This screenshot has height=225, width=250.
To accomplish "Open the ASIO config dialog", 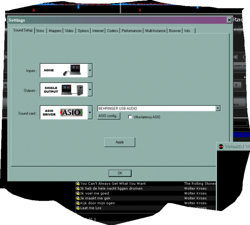I will 108,116.
